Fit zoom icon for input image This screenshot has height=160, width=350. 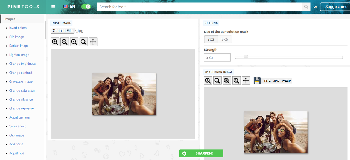(74, 42)
